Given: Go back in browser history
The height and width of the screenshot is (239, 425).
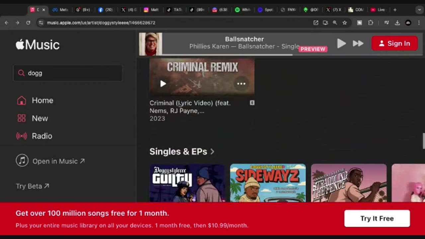Looking at the screenshot, I should point(7,23).
